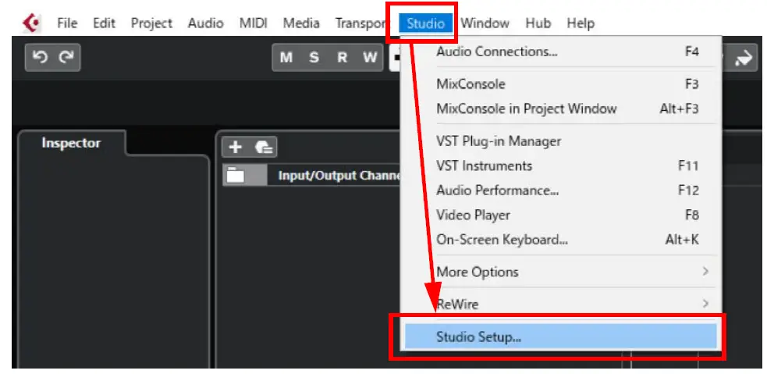The image size is (767, 374).
Task: Toggle the R read automation button
Action: click(x=342, y=58)
